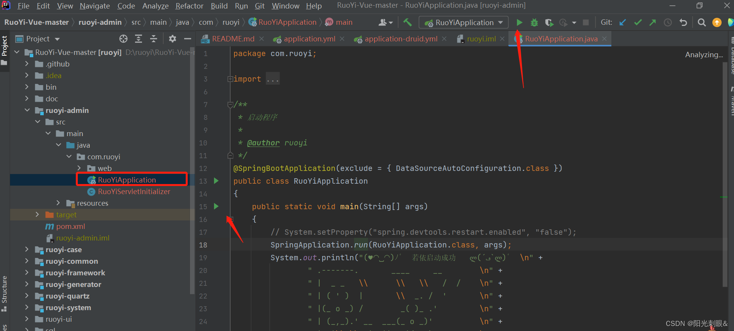Image resolution: width=734 pixels, height=331 pixels.
Task: Run RuoYiApplication with green play button
Action: tap(519, 22)
